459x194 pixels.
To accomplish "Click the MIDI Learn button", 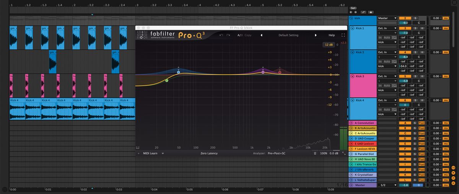I will coord(151,153).
